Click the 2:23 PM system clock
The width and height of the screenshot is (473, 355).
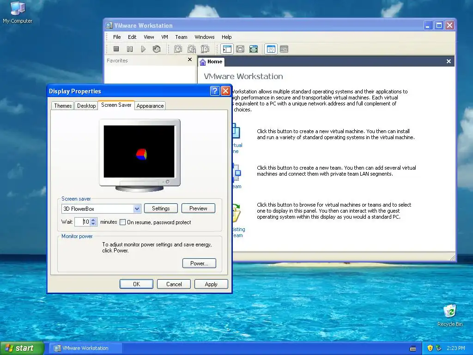(x=455, y=348)
